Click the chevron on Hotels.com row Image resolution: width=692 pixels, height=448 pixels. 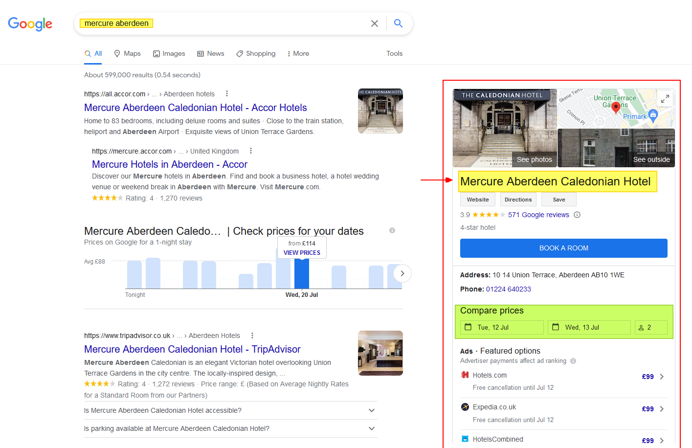662,377
